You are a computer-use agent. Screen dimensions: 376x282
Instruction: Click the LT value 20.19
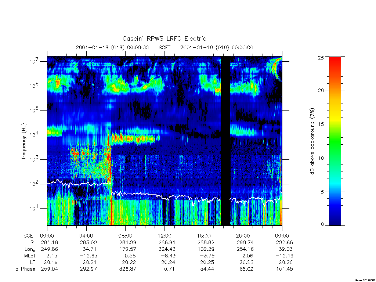(51, 262)
